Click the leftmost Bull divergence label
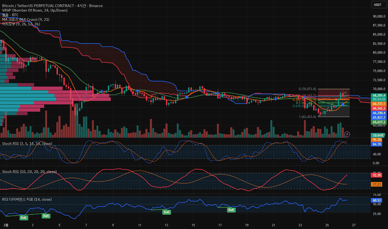Viewport: 388px width, 229px height. [x=24, y=218]
